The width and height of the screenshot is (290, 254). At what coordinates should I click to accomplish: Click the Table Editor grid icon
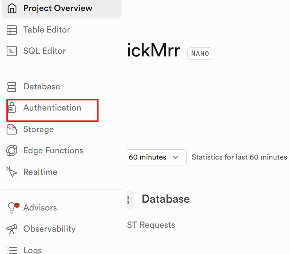coord(12,30)
